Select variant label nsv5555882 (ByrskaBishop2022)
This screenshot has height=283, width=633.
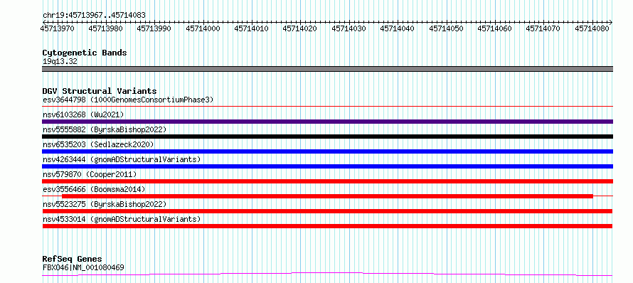click(105, 129)
